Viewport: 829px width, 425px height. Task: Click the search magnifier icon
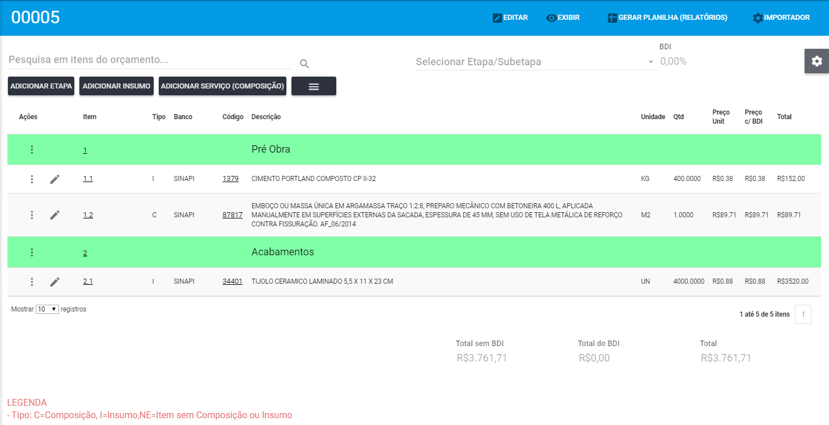click(x=304, y=64)
